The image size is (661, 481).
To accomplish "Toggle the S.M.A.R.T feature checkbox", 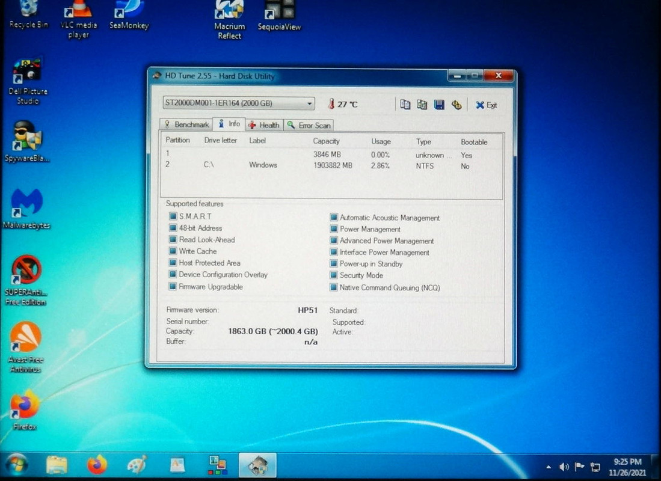I will tap(173, 216).
